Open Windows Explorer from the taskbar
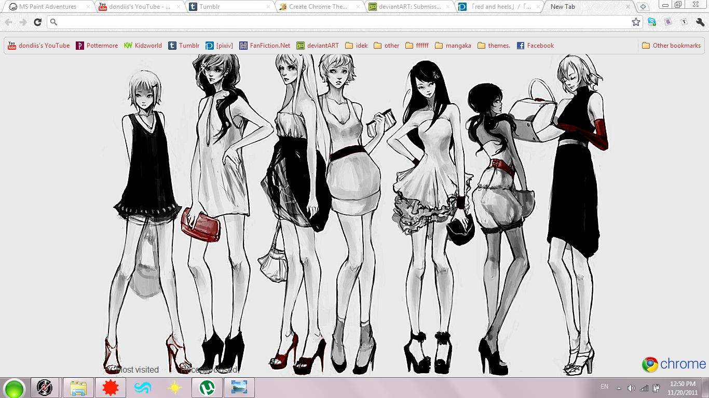The width and height of the screenshot is (709, 398). tap(78, 388)
